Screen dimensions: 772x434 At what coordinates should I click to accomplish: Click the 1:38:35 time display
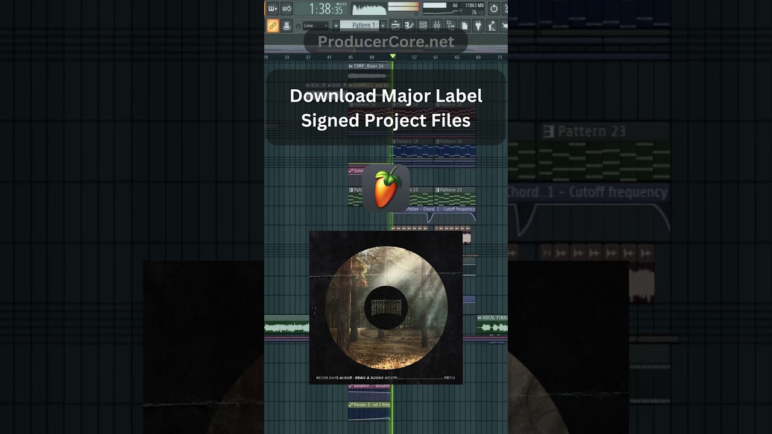pos(326,8)
